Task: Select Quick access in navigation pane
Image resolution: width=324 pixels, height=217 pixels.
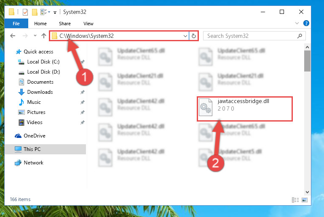Action: (x=38, y=52)
